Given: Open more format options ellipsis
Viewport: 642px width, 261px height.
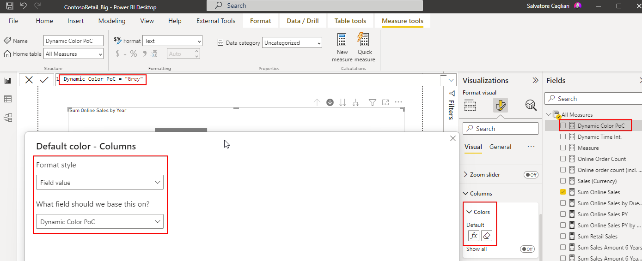Looking at the screenshot, I should pos(531,147).
